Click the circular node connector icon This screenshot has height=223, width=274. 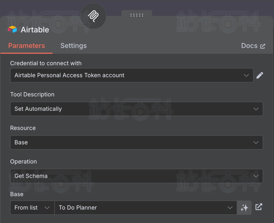pyautogui.click(x=93, y=16)
